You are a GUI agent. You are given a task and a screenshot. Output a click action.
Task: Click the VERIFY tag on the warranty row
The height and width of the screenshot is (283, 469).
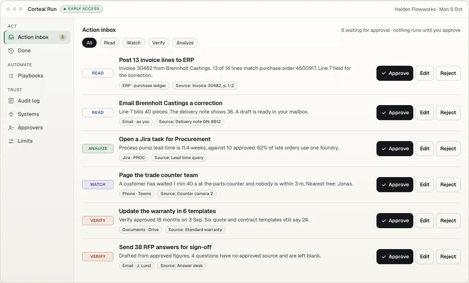point(98,221)
